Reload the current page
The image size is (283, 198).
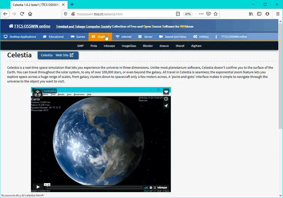click(x=22, y=14)
